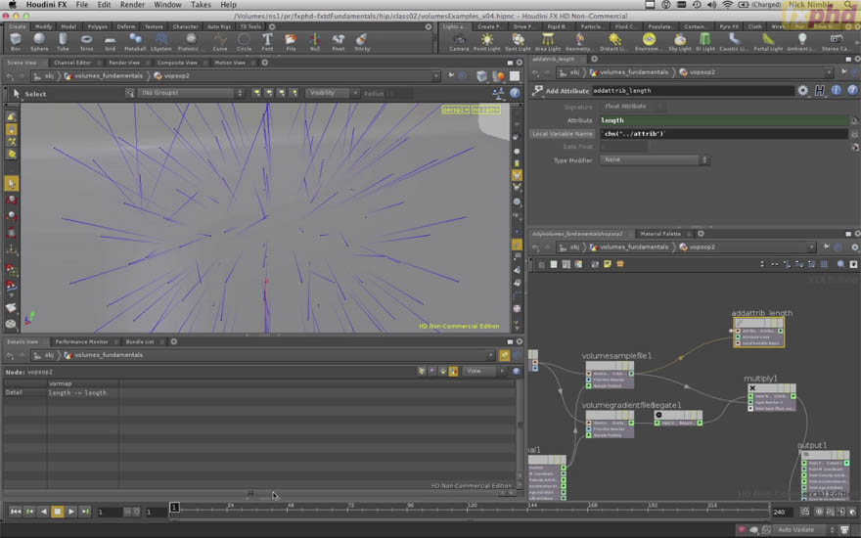Add an Area Light from the shelf
The image size is (861, 538).
548,41
